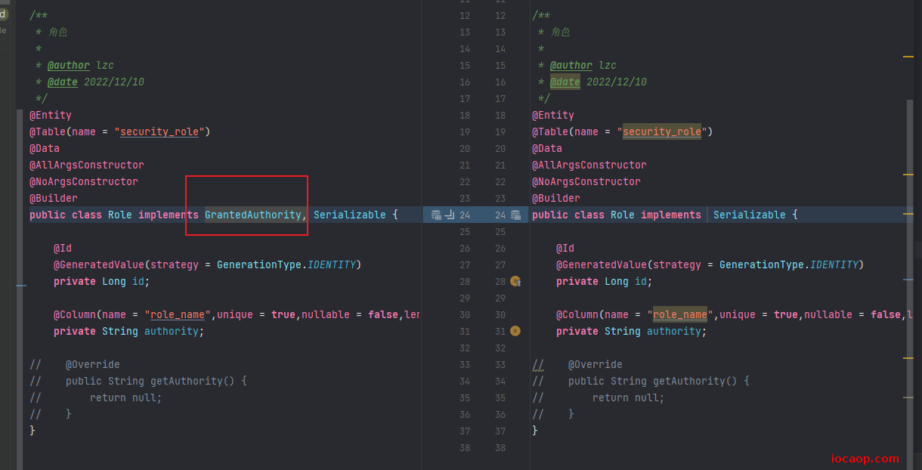The height and width of the screenshot is (470, 922).
Task: Click the column attribute gutter icon on line 31
Action: tap(515, 331)
